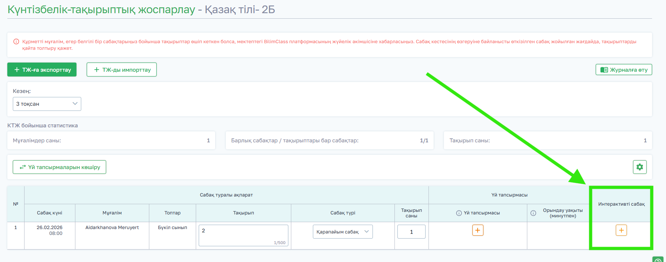Add interactive lesson with Интерактивті сабақ plus
This screenshot has width=666, height=262.
click(621, 230)
